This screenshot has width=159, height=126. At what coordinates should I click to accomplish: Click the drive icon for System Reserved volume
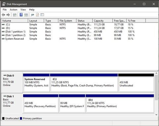pos(3,39)
